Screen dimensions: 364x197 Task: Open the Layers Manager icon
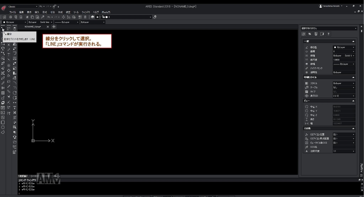pyautogui.click(x=93, y=17)
